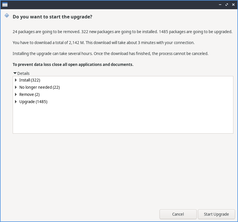Cancel the upgrade dialog
238x222 pixels.
178,214
